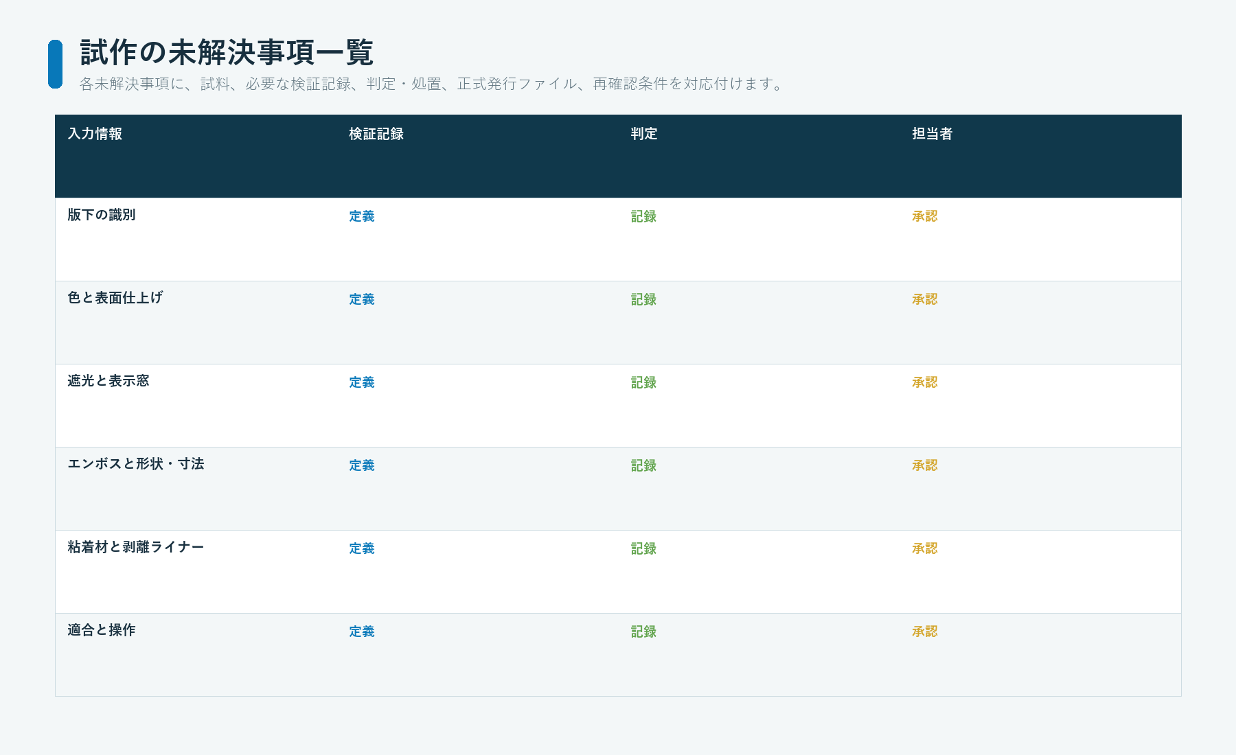The width and height of the screenshot is (1236, 755).
Task: Click 承認 in the 遮光と表示窓 row
Action: point(925,382)
